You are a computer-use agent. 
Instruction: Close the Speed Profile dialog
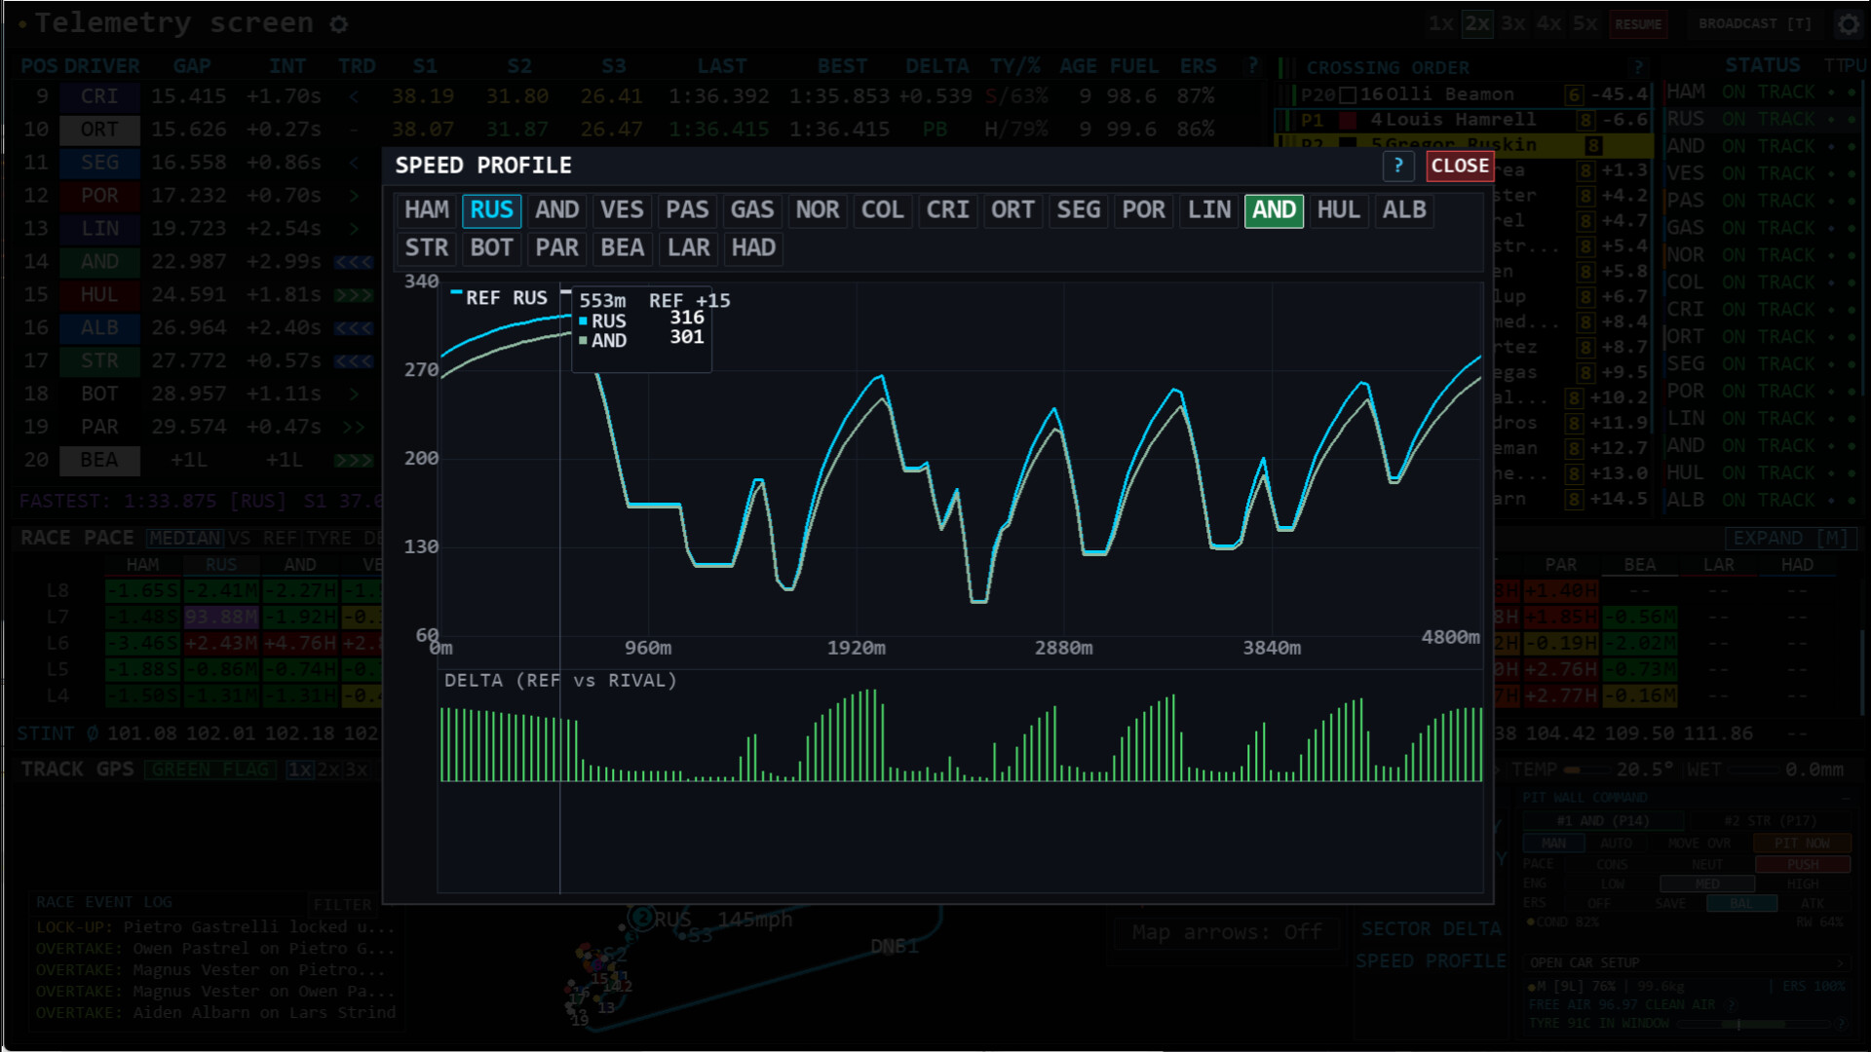[x=1460, y=166]
